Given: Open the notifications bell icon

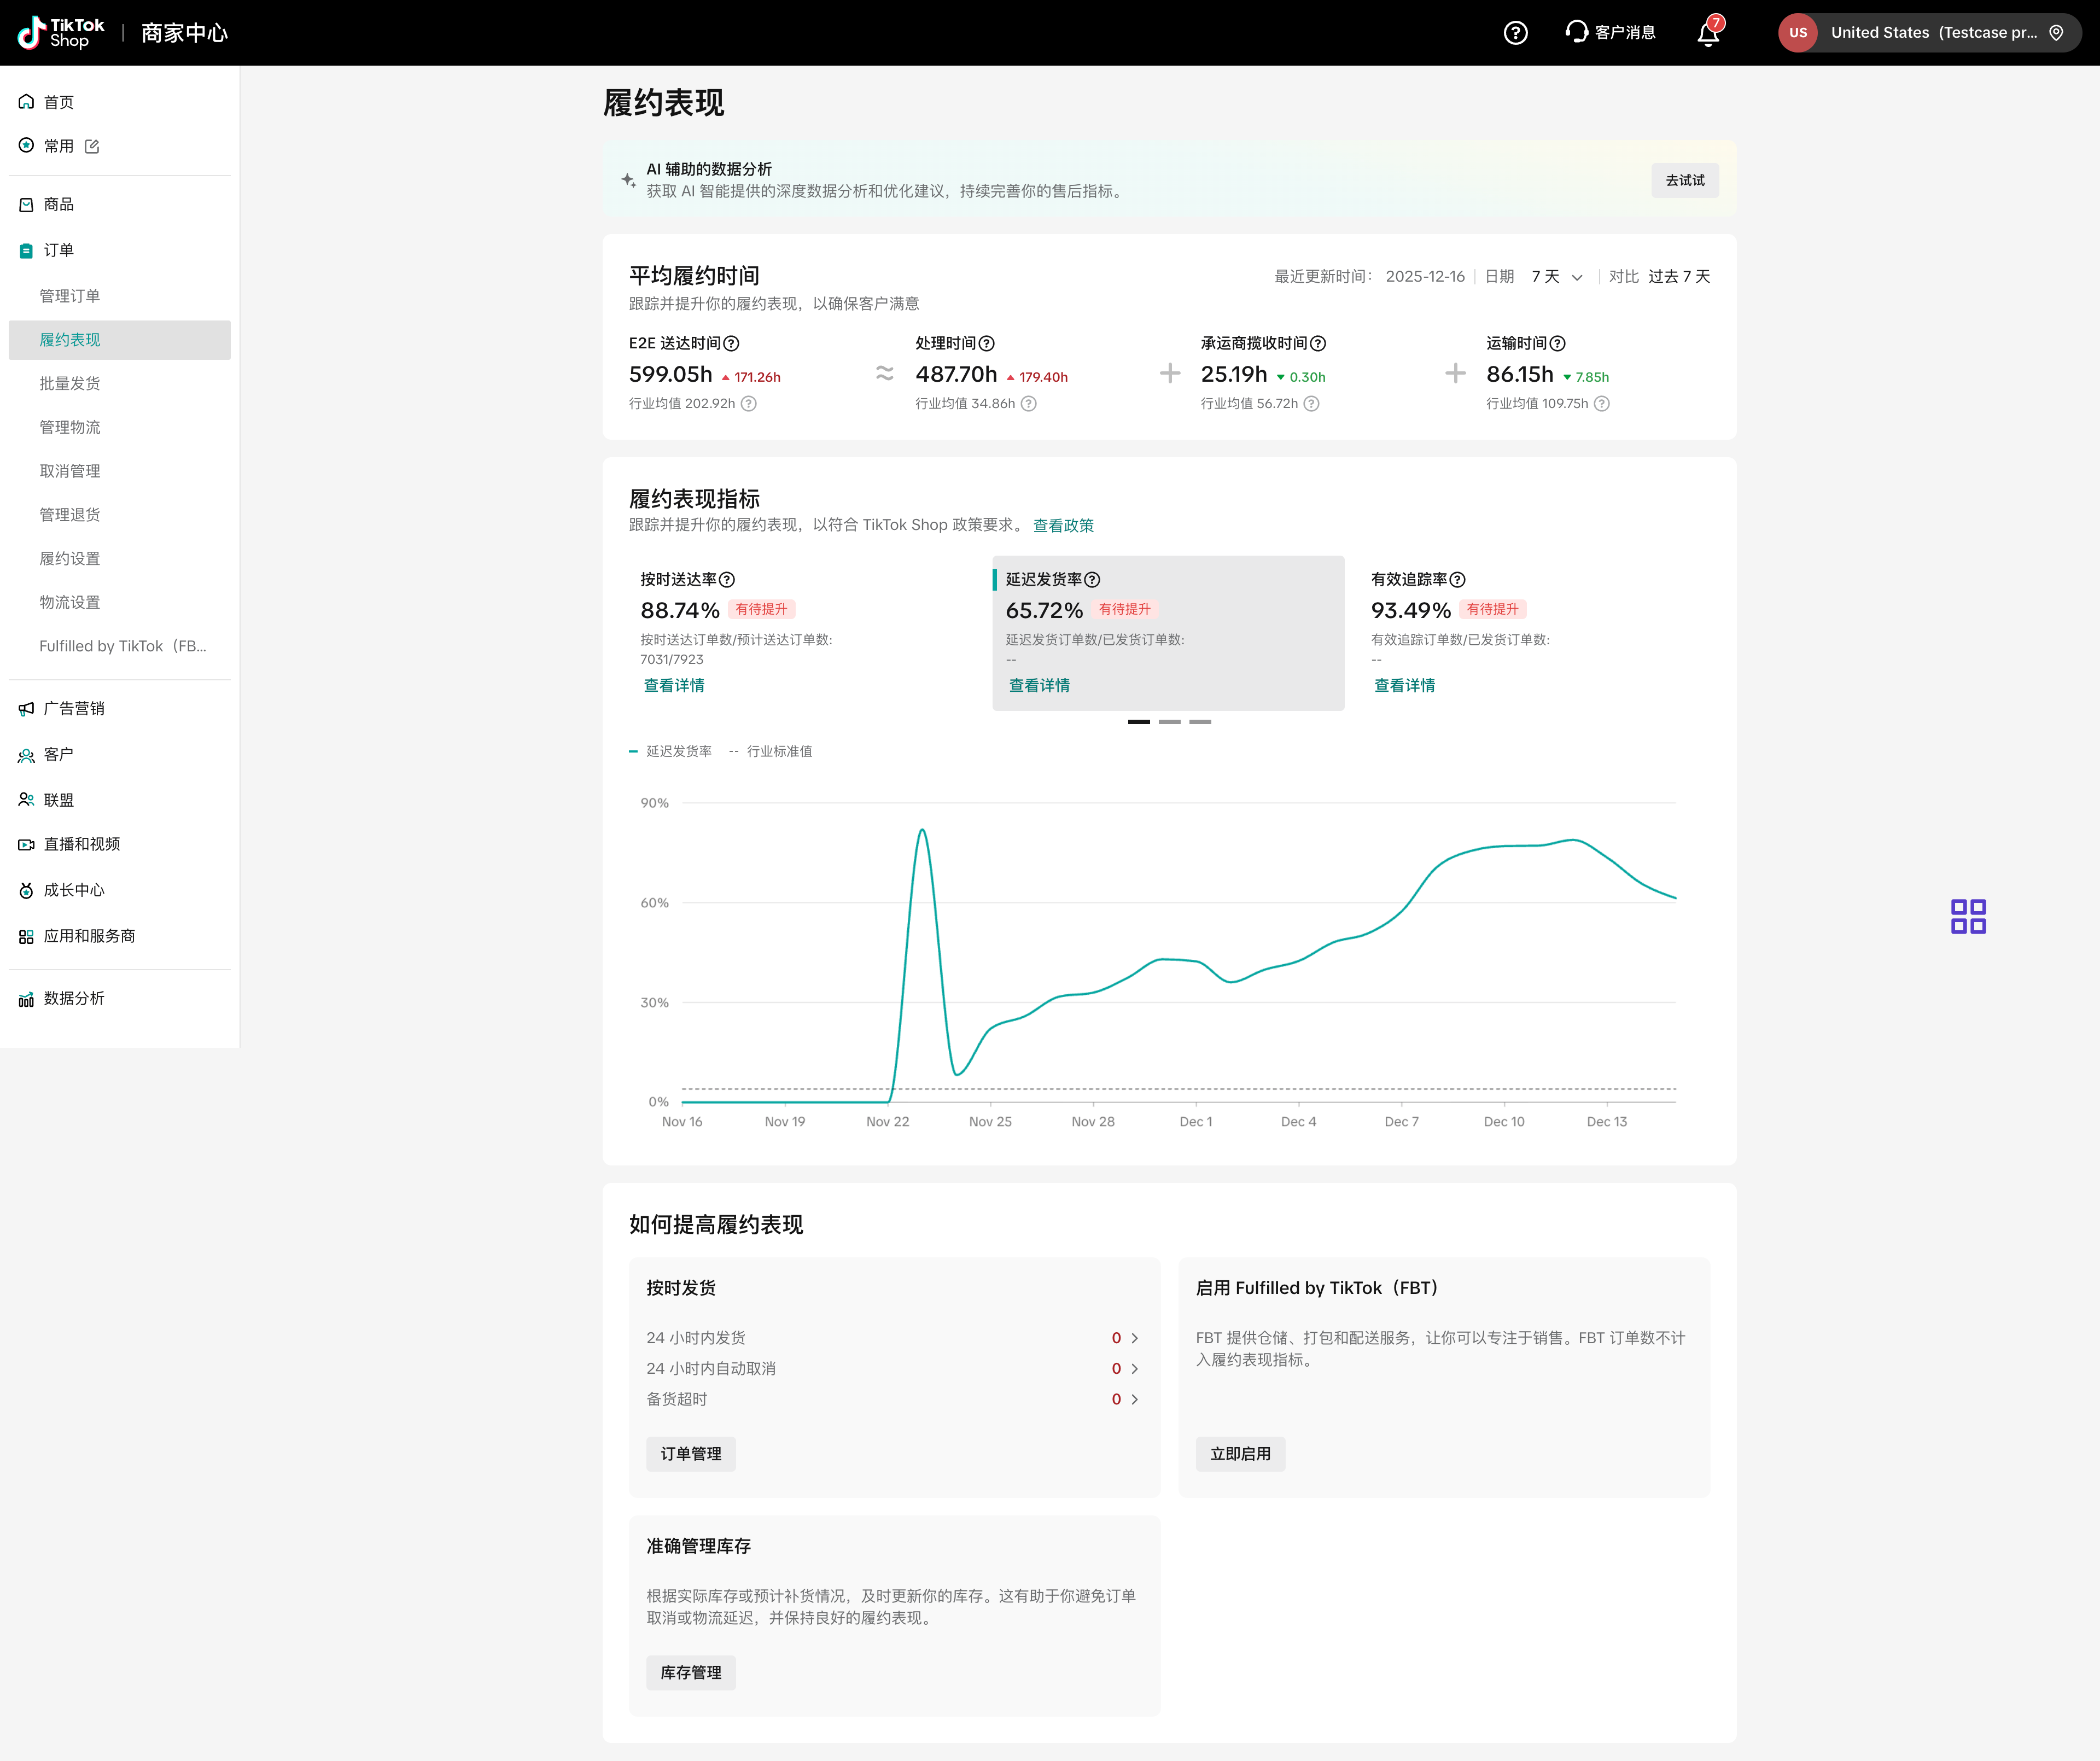Looking at the screenshot, I should coord(1708,34).
